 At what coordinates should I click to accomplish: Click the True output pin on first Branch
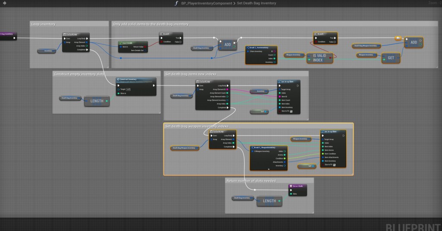tap(180, 38)
